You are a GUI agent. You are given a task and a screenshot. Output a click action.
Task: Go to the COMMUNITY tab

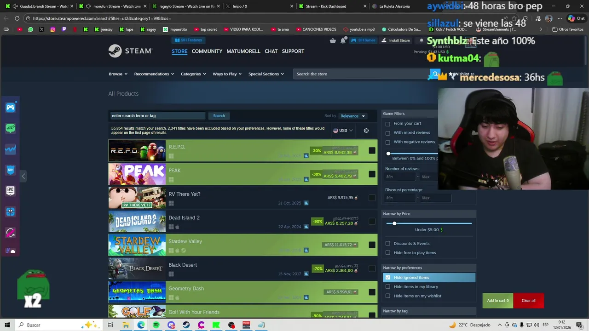(x=207, y=51)
